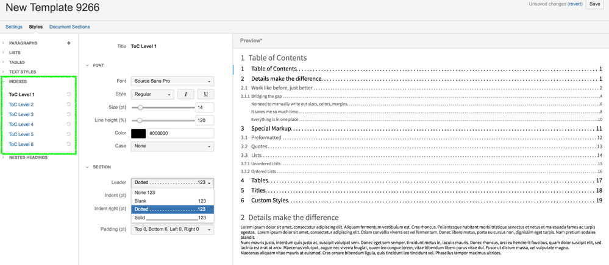Edit the hex color #000000 field

pos(180,133)
